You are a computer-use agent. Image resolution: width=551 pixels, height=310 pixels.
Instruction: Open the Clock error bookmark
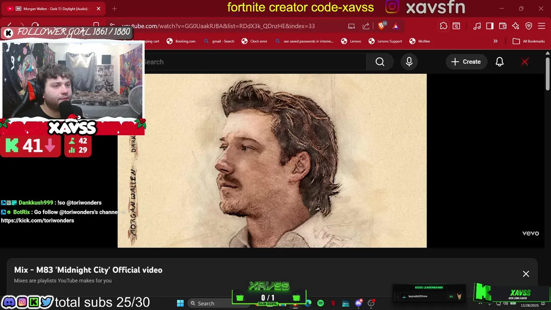[254, 41]
